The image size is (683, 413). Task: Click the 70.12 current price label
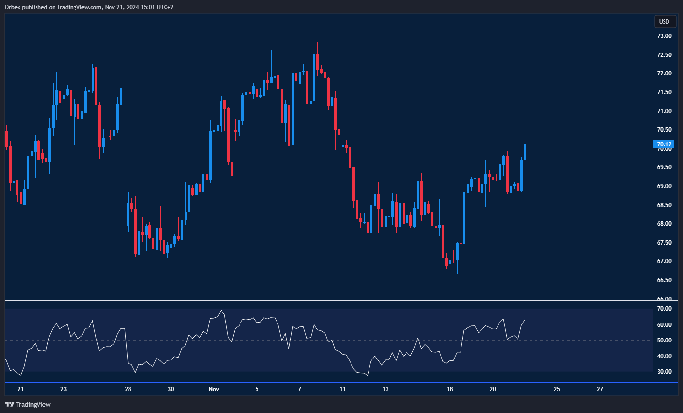[664, 144]
